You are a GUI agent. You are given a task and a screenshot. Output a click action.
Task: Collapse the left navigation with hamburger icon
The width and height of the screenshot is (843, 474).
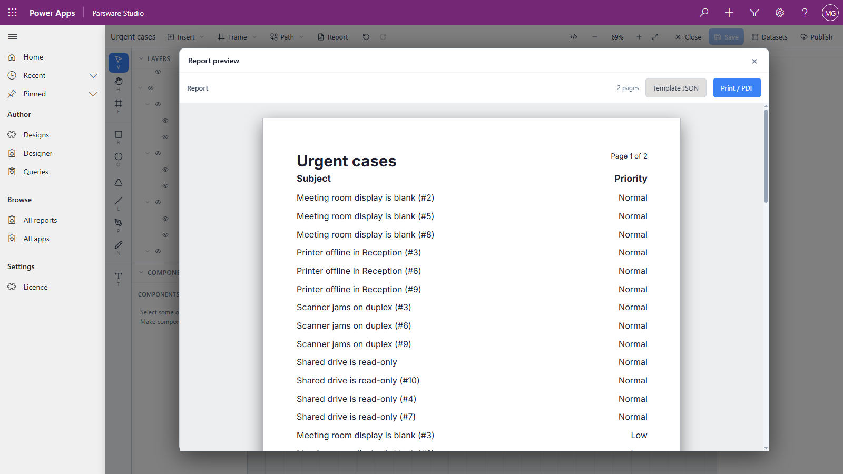[x=13, y=37]
